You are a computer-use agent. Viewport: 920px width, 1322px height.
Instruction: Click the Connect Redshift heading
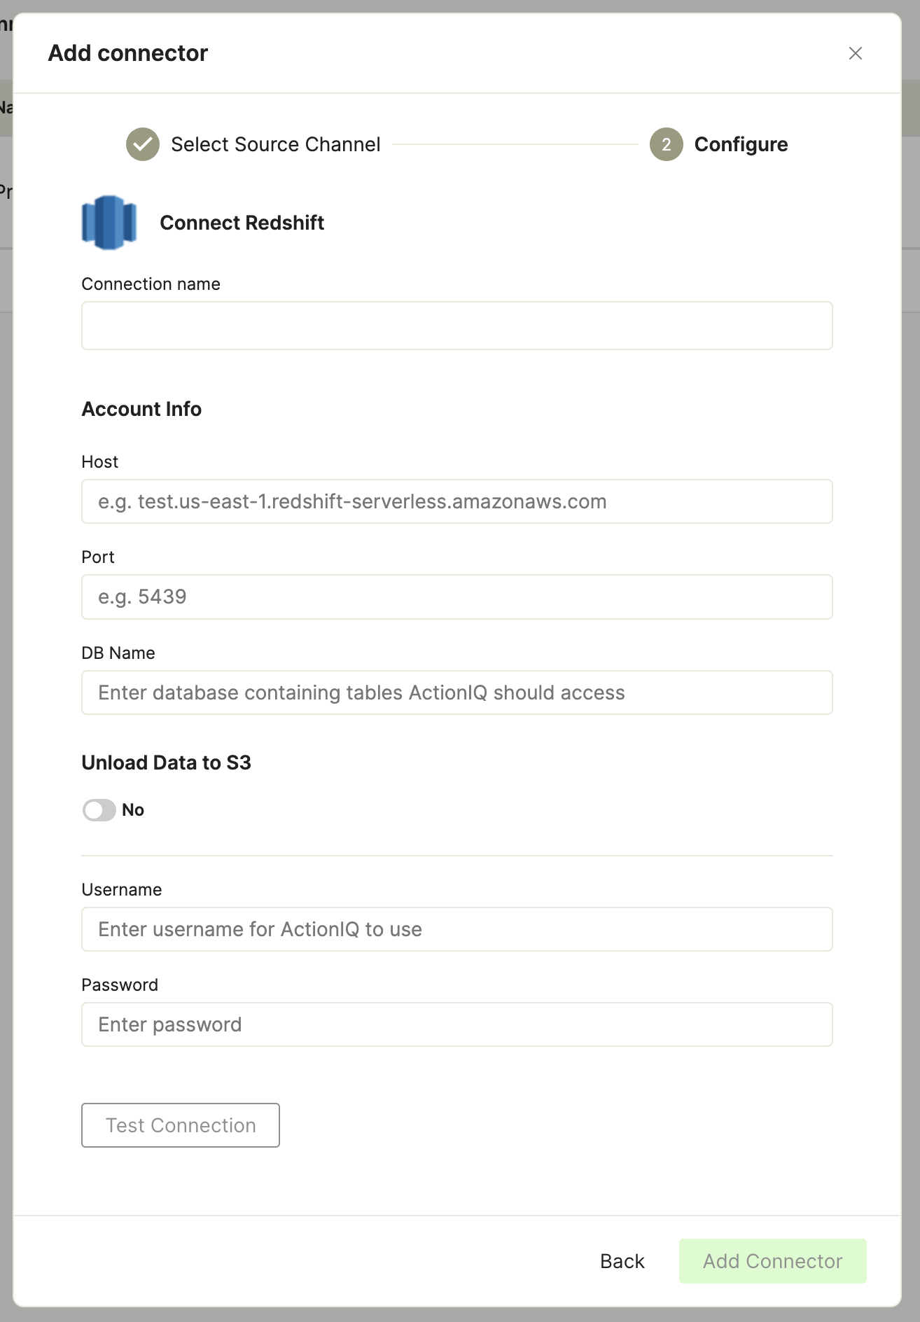(x=242, y=223)
